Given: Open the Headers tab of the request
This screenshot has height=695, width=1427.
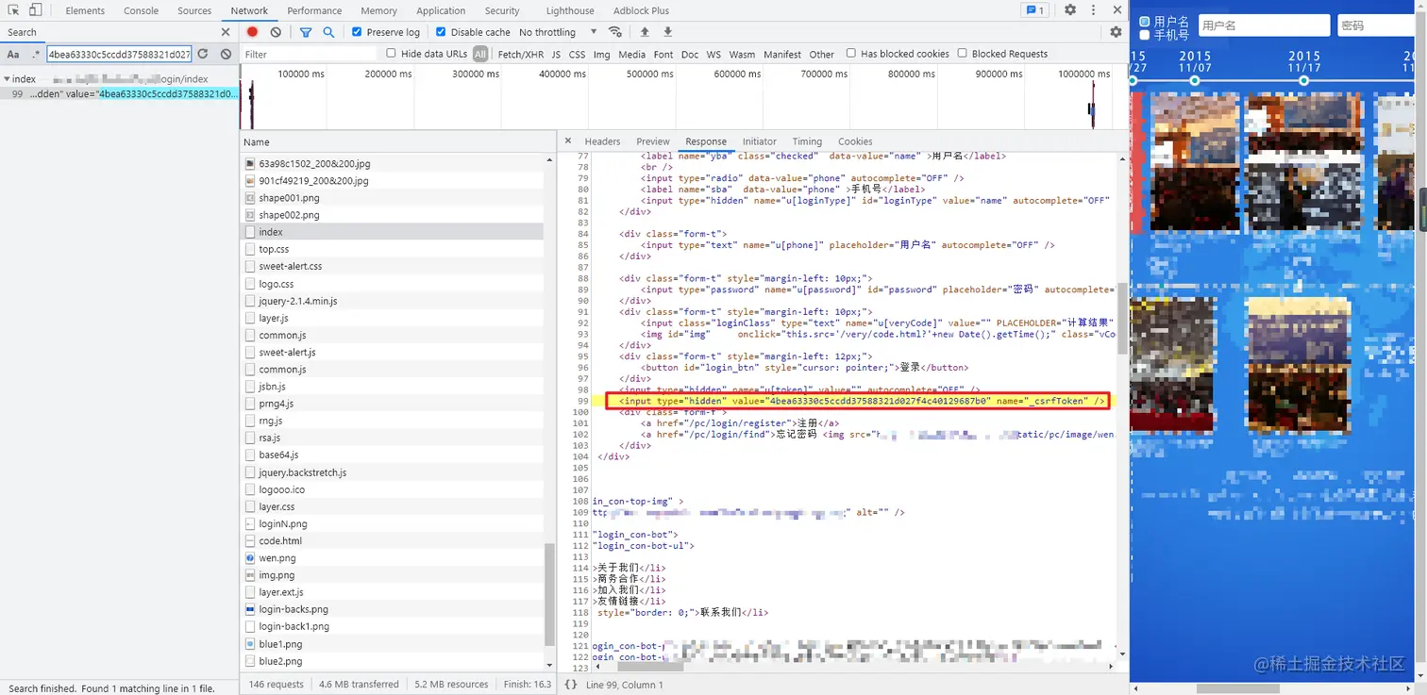Looking at the screenshot, I should coord(602,141).
